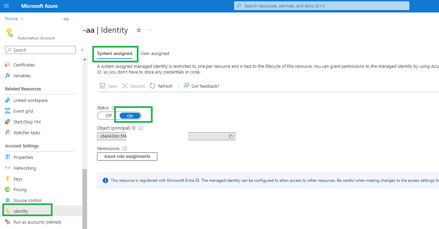439x229 pixels.
Task: Favorite this page with the star icon
Action: tap(139, 30)
